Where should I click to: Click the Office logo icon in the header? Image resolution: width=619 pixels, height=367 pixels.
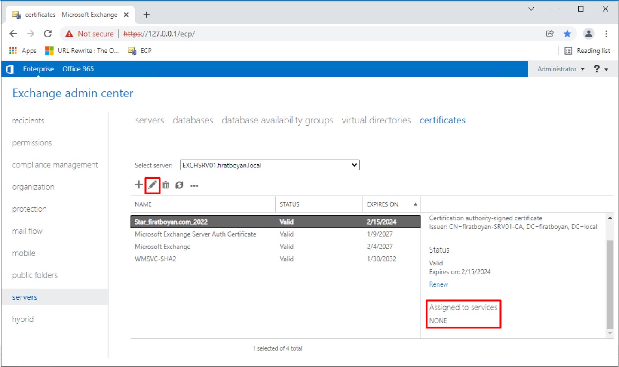[x=10, y=69]
